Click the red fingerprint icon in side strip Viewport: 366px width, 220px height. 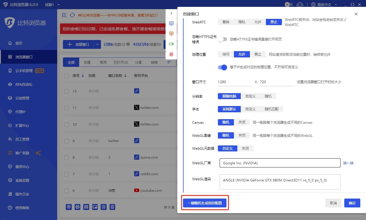(171, 54)
